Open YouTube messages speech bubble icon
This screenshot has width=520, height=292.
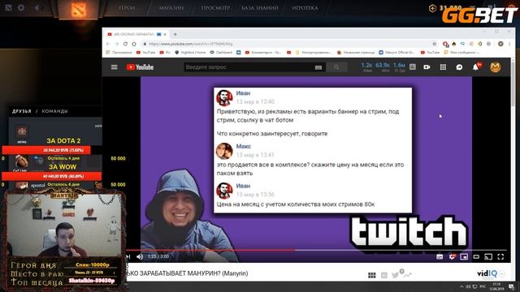pos(459,67)
